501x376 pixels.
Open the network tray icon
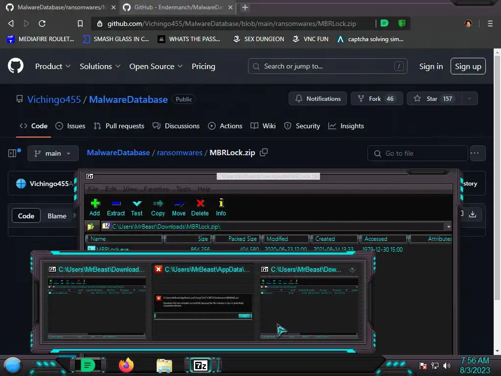click(x=435, y=365)
